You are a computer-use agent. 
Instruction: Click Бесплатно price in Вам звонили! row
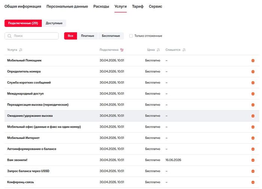pos(153,160)
